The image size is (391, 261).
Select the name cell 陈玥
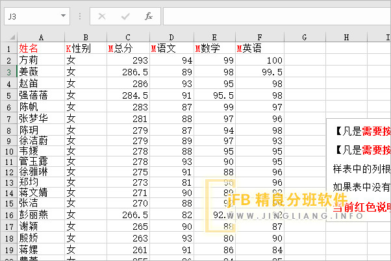point(41,130)
